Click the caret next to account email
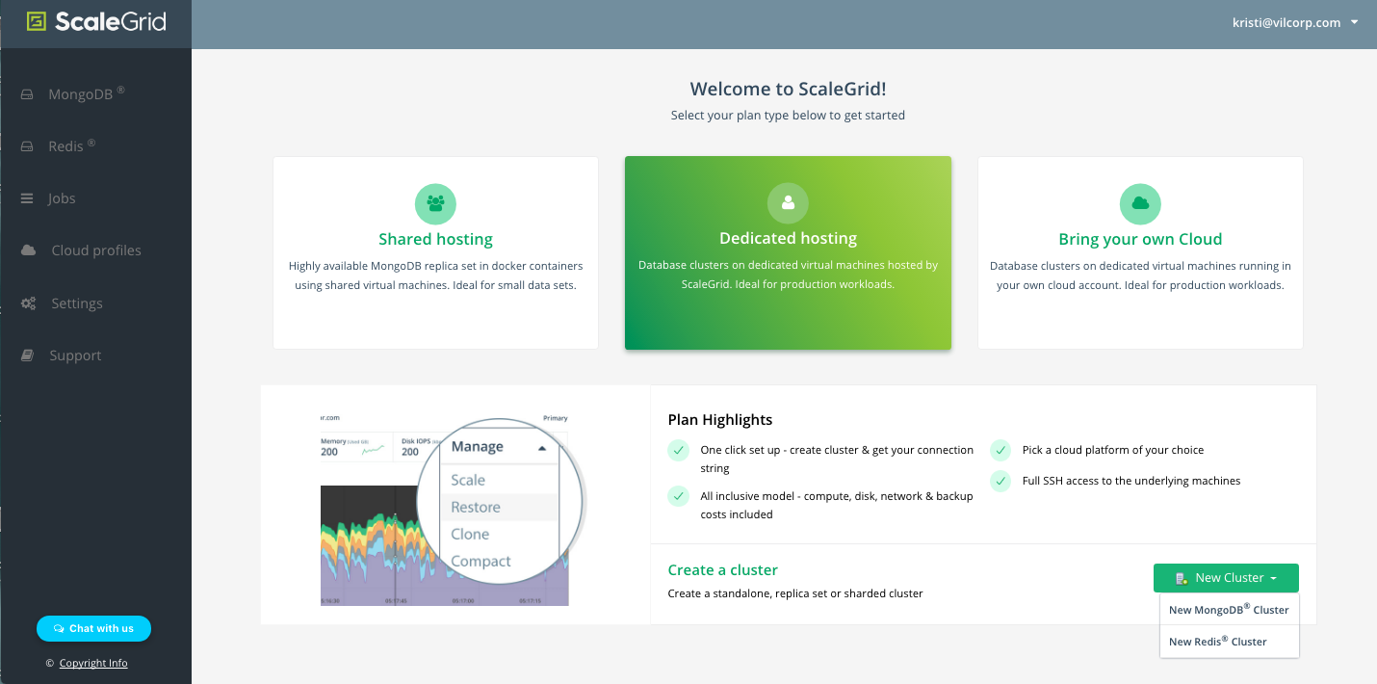 [1355, 23]
